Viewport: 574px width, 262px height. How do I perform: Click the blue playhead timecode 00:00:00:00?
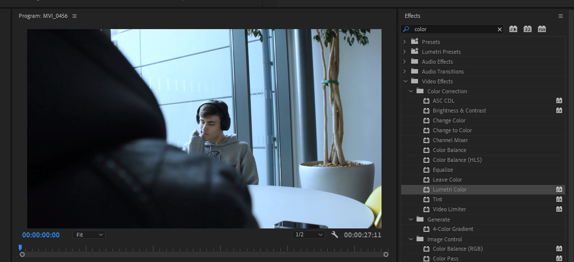[41, 235]
